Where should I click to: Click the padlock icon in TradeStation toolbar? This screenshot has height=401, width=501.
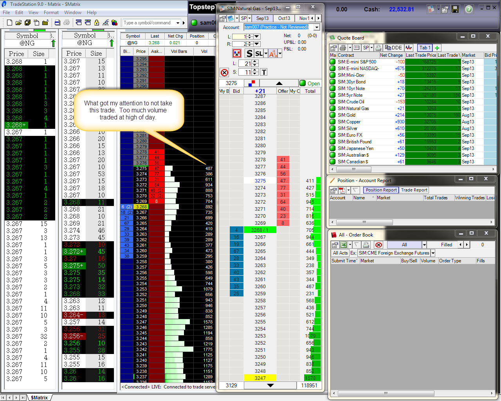[x=97, y=23]
